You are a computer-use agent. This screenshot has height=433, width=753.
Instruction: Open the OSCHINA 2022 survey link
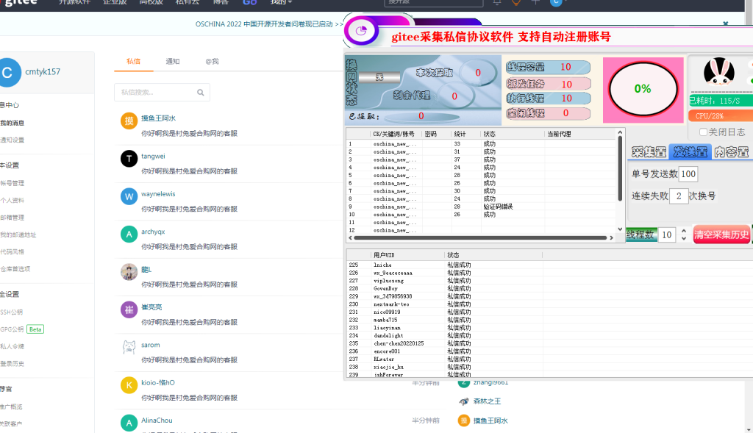coord(269,24)
